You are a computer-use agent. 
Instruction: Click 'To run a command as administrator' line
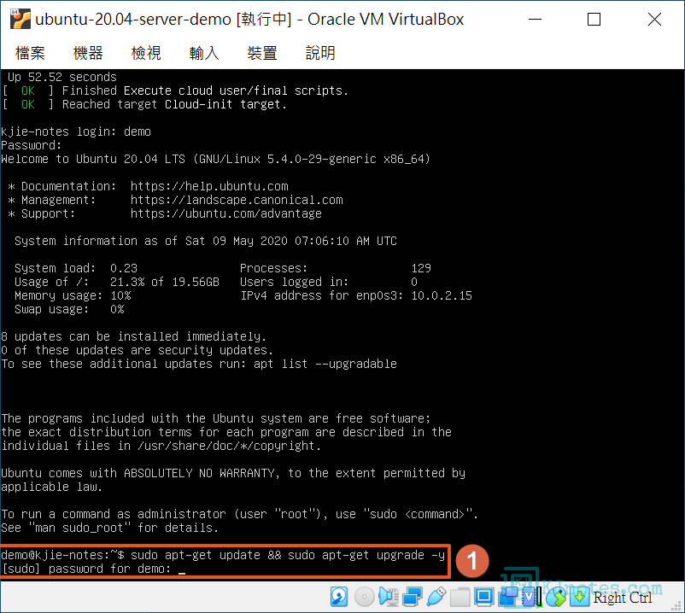click(x=240, y=514)
